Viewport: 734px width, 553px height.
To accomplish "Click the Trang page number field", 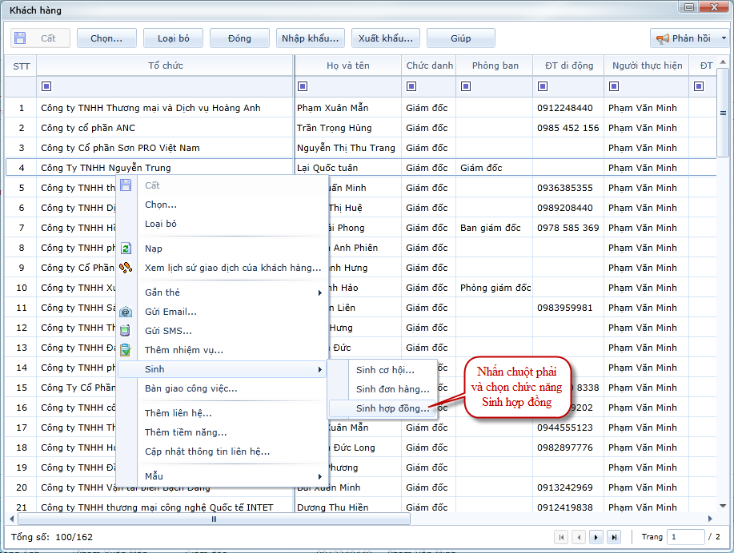I will point(685,537).
